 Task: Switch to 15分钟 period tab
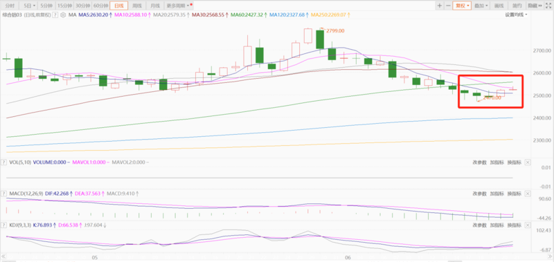coord(64,6)
